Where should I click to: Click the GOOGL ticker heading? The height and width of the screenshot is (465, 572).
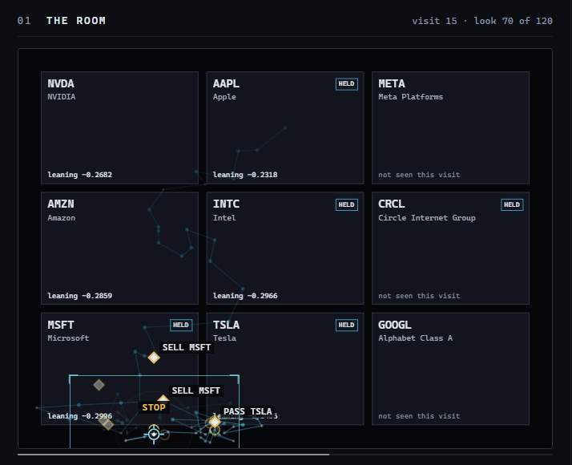tap(395, 325)
